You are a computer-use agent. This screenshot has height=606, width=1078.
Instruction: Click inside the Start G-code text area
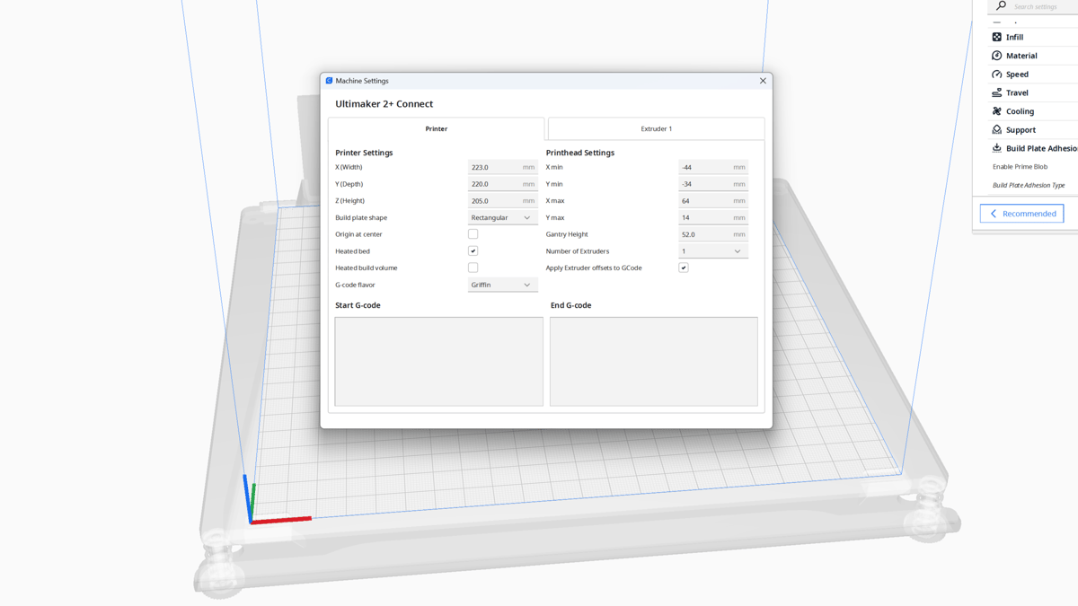click(x=438, y=361)
